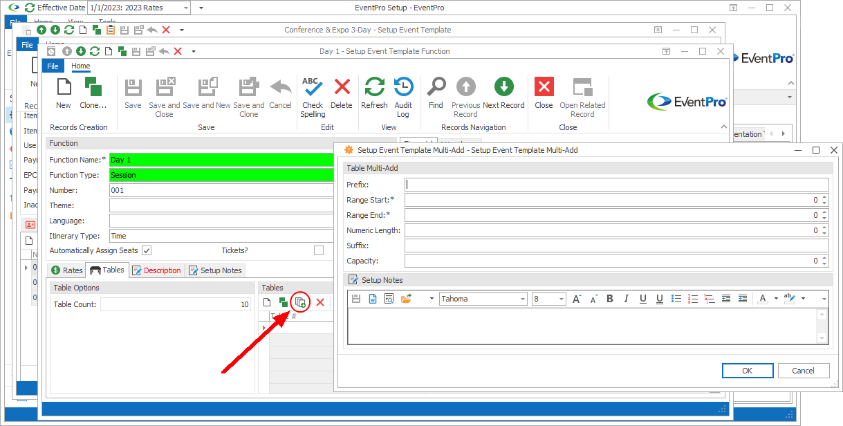
Task: Click font color A swatch in notes toolbar
Action: pos(763,299)
